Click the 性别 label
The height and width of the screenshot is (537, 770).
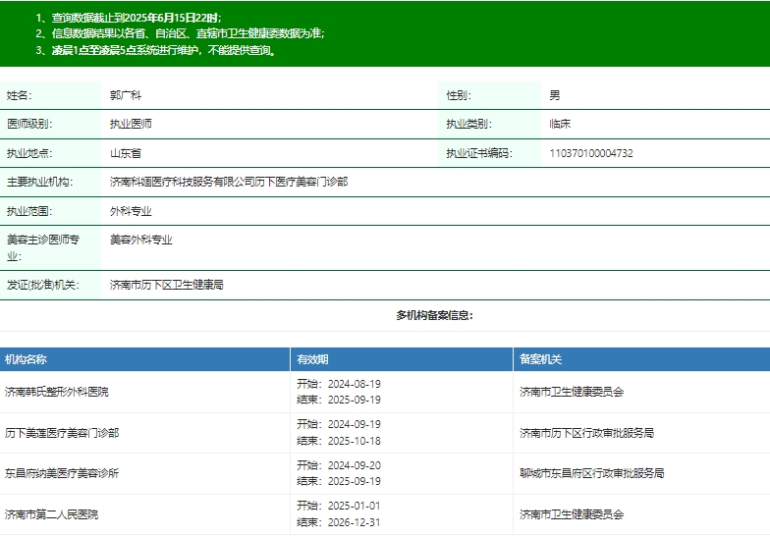tap(459, 95)
